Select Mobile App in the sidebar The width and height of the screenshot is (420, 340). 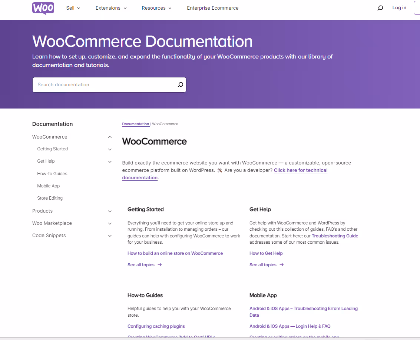click(x=48, y=186)
